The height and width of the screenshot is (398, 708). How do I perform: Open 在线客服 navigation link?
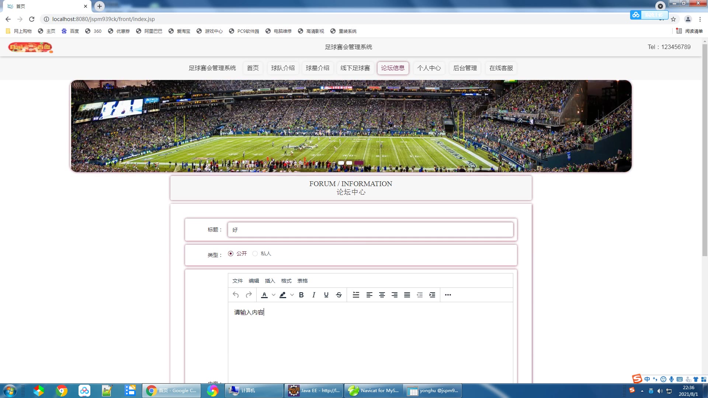click(x=501, y=68)
